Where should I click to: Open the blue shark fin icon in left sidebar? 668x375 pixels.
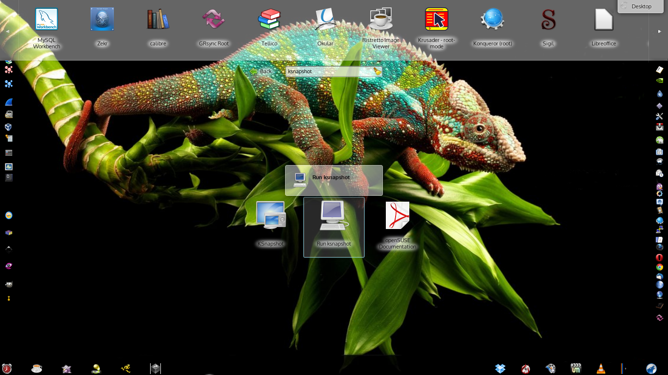click(8, 102)
